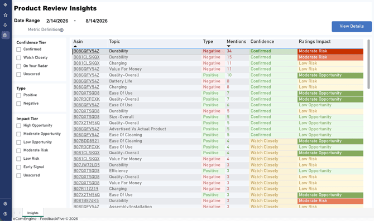Click the ascending sort arrow under Asin
Screen dimensions: 374x221
click(x=75, y=46)
